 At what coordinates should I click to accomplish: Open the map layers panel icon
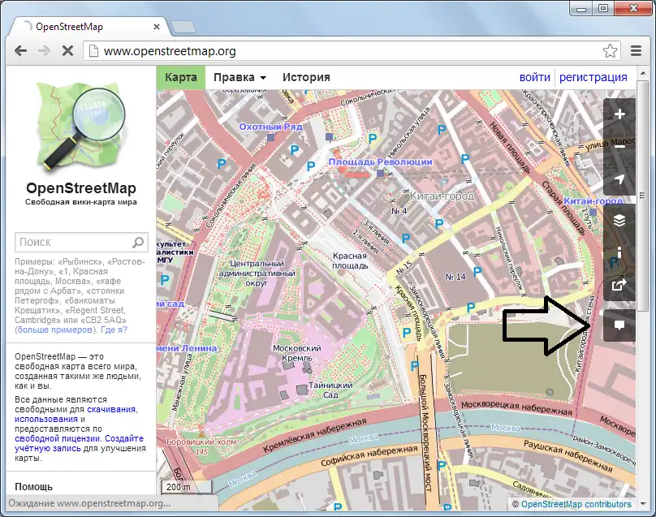pyautogui.click(x=619, y=220)
